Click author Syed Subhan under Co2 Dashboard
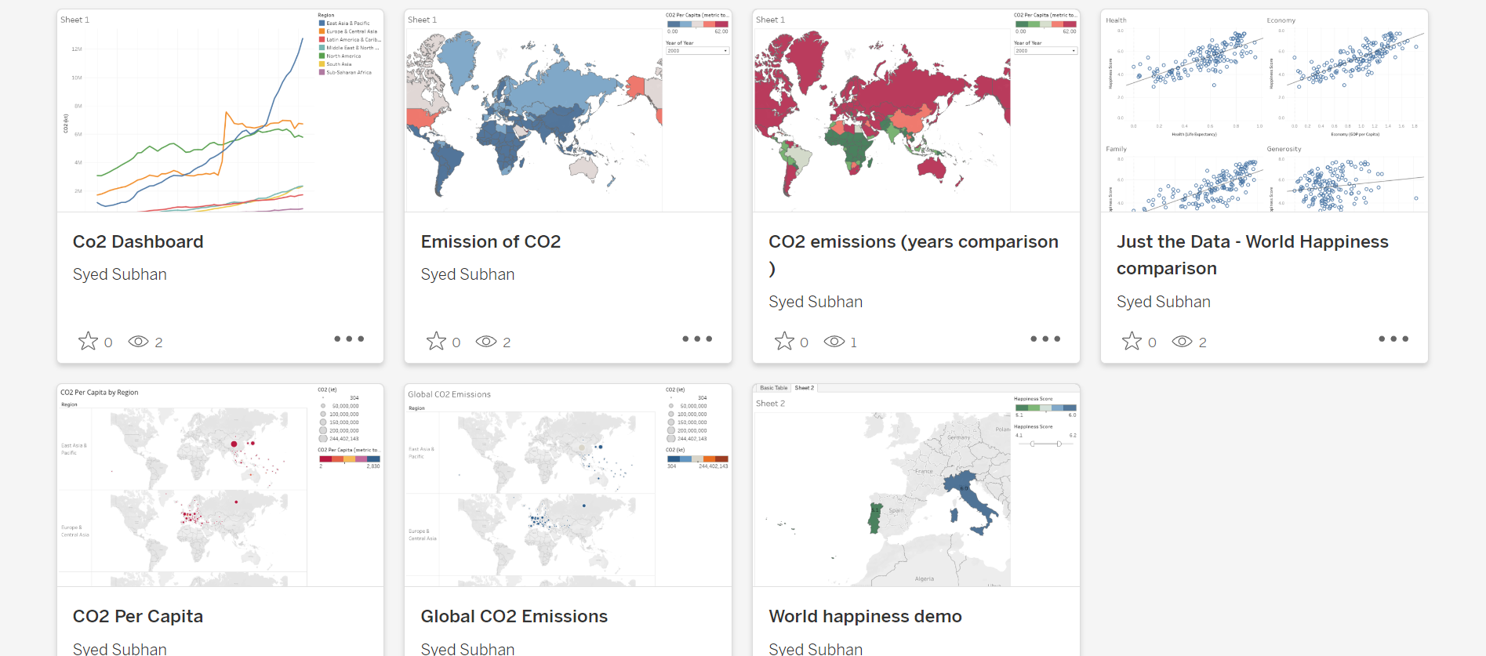Image resolution: width=1486 pixels, height=656 pixels. click(120, 274)
